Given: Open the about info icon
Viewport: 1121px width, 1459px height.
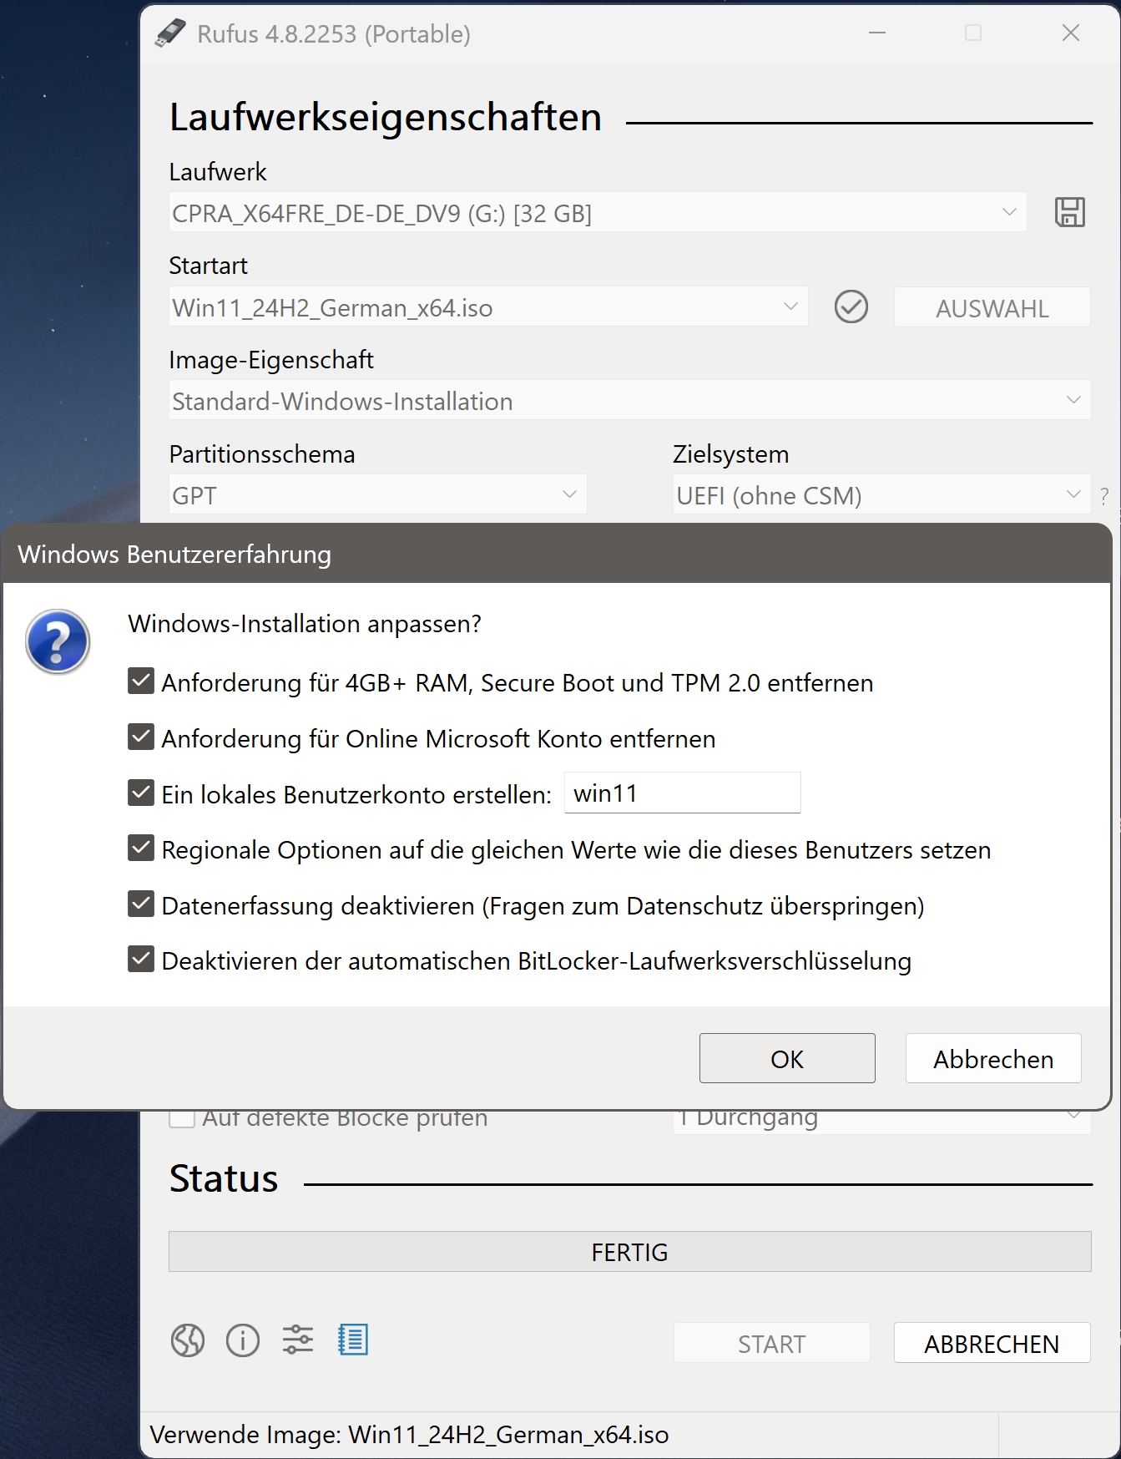Looking at the screenshot, I should [243, 1340].
